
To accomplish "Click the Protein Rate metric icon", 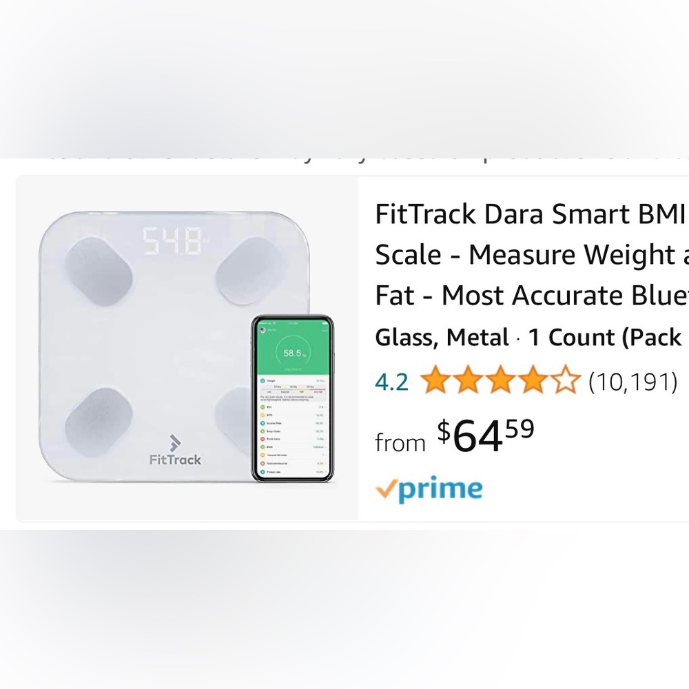I will [x=263, y=471].
